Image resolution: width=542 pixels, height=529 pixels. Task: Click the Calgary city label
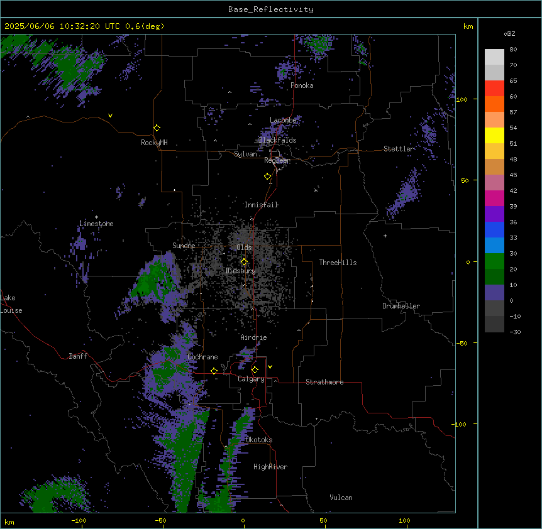251,379
